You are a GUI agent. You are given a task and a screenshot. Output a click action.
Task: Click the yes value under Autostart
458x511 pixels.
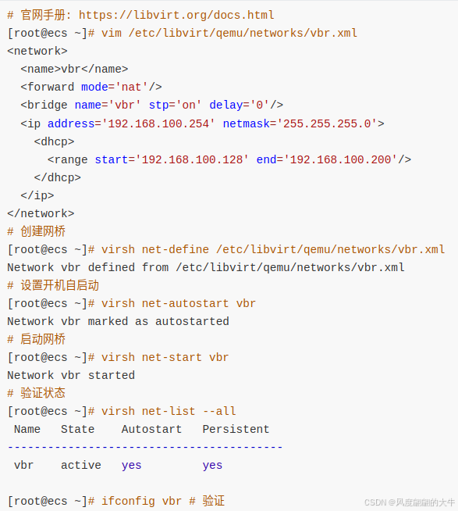point(132,465)
